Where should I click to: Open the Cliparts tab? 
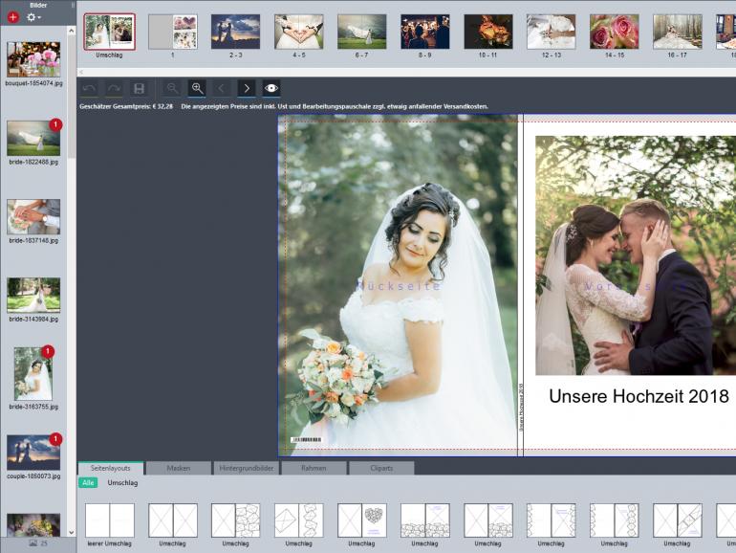click(x=381, y=469)
